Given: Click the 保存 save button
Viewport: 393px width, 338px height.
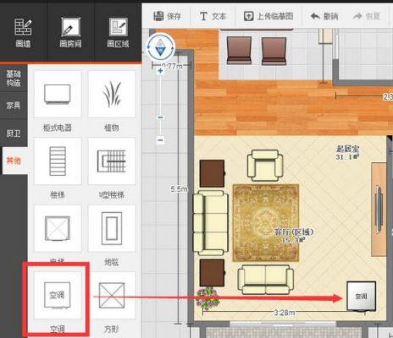Looking at the screenshot, I should point(167,16).
